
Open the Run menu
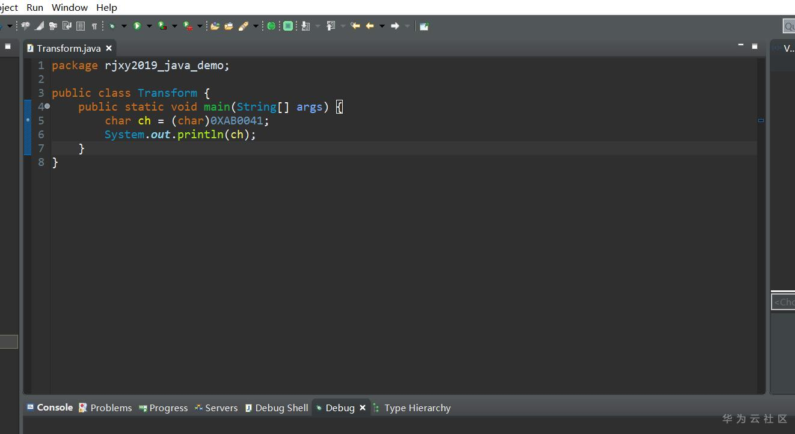pos(35,7)
